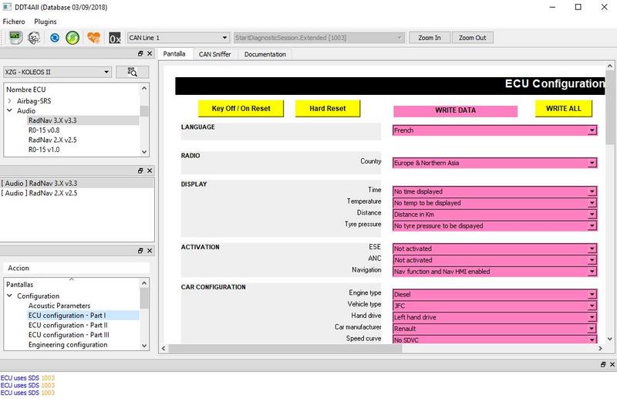617x399 pixels.
Task: Switch to the Documentation tab
Action: pyautogui.click(x=265, y=54)
